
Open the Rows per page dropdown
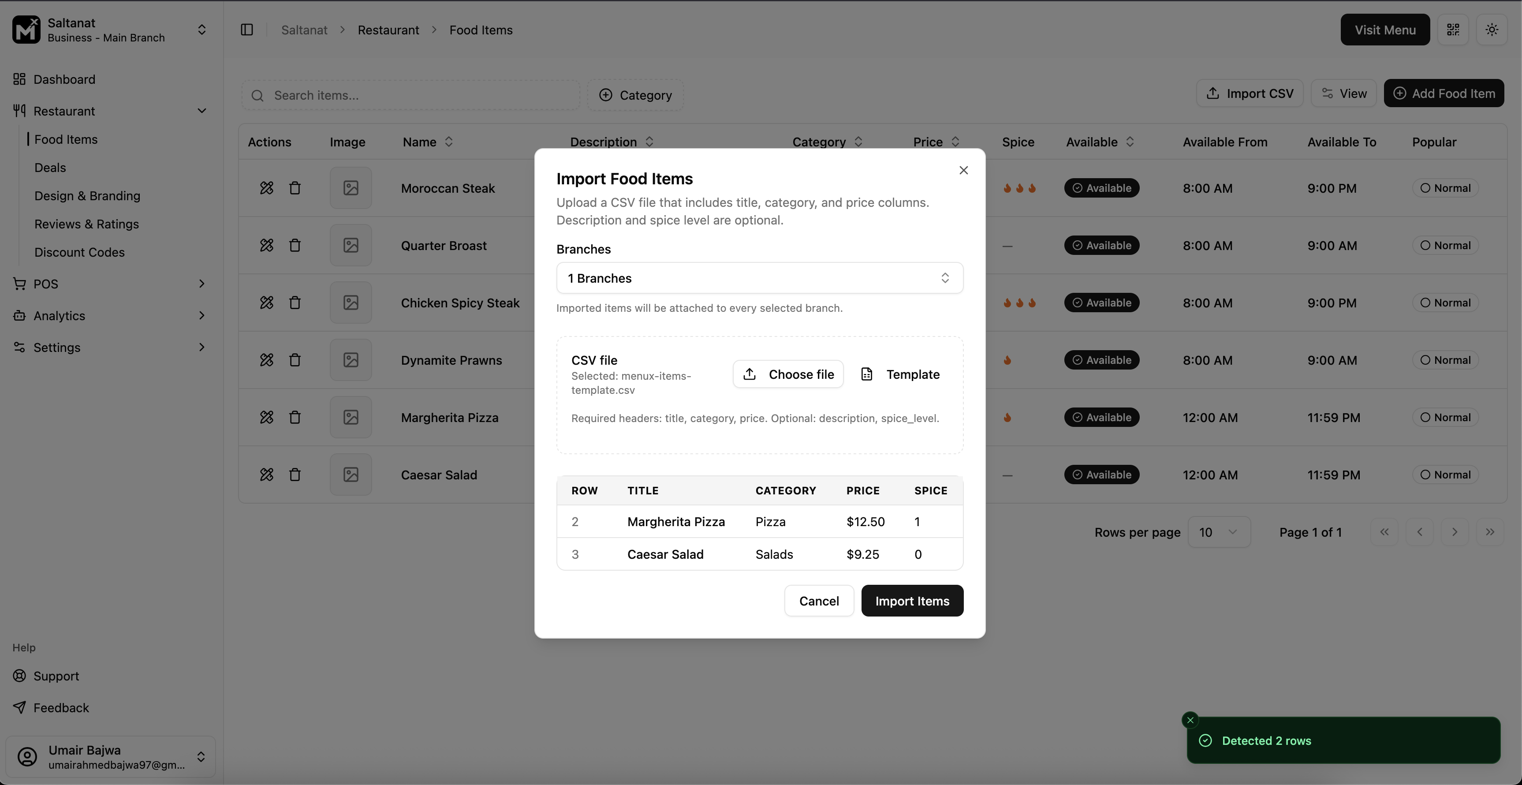point(1218,532)
